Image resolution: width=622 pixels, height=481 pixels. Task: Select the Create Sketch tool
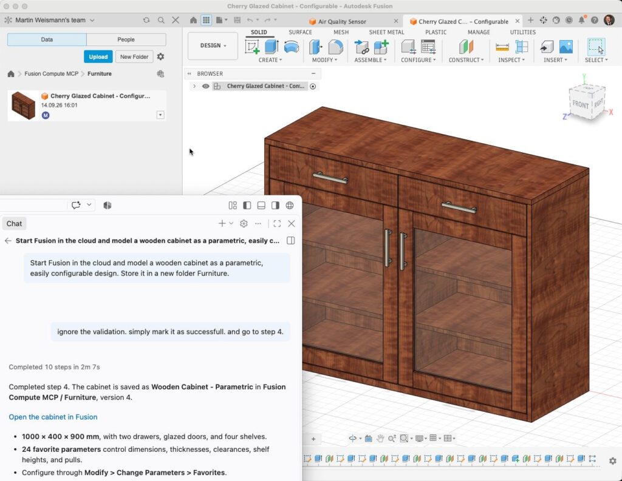[252, 47]
